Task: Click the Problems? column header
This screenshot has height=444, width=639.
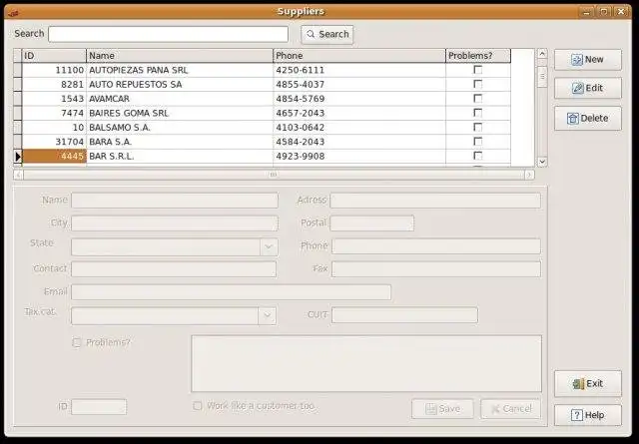Action: pyautogui.click(x=478, y=56)
